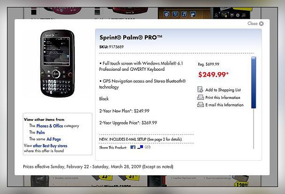Viewport: 285px width, 194px height.
Task: Open the Phones & Office category link
Action: click(50, 126)
